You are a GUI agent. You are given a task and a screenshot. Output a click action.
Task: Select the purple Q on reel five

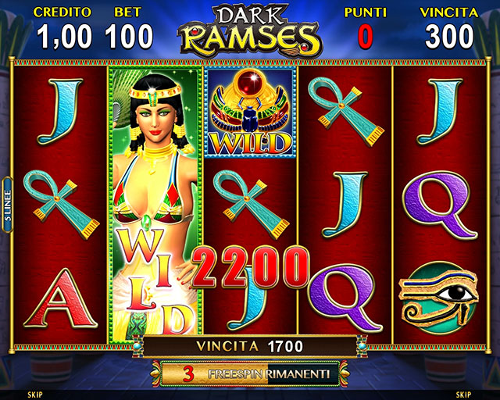(x=440, y=205)
